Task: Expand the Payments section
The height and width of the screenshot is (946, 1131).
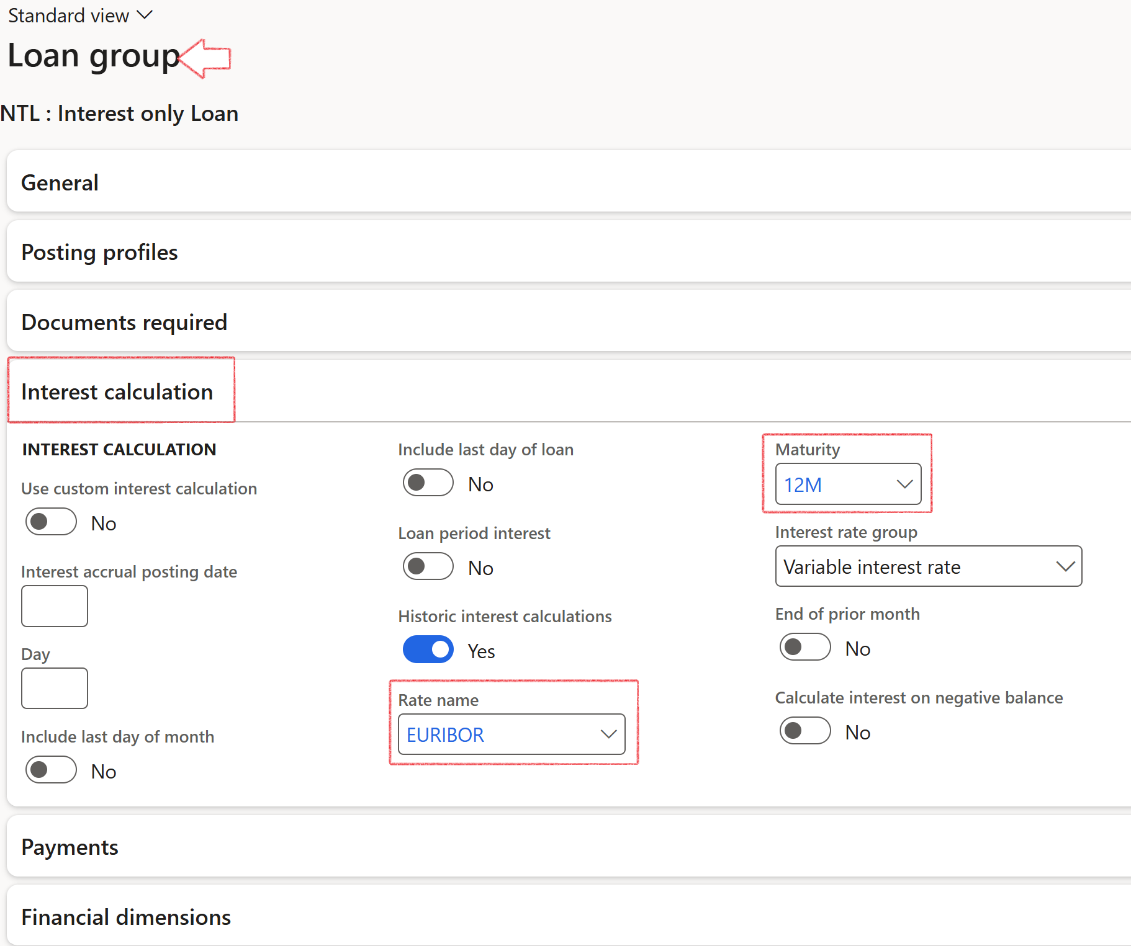Action: [70, 847]
